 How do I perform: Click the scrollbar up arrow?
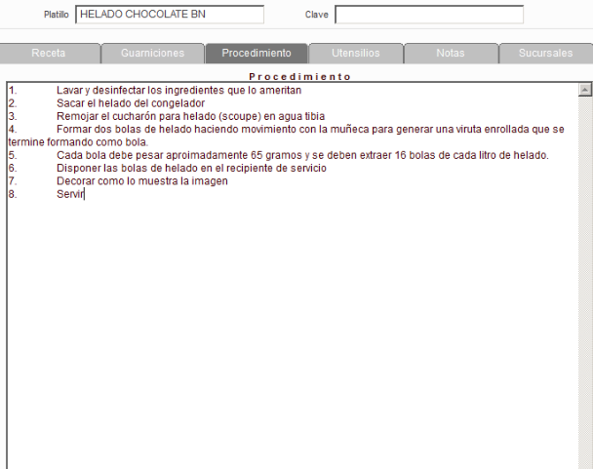[x=585, y=90]
